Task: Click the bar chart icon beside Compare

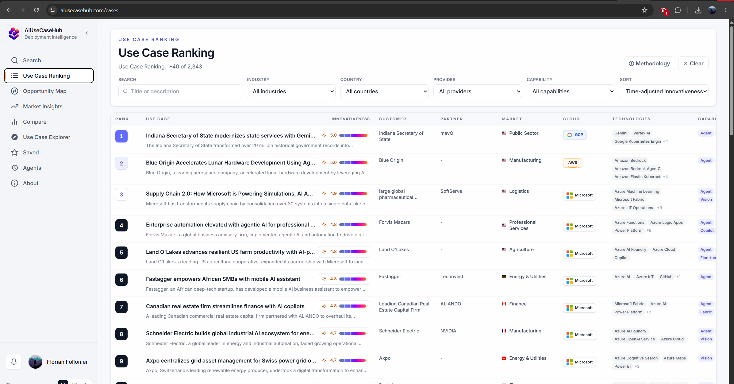Action: pos(14,122)
